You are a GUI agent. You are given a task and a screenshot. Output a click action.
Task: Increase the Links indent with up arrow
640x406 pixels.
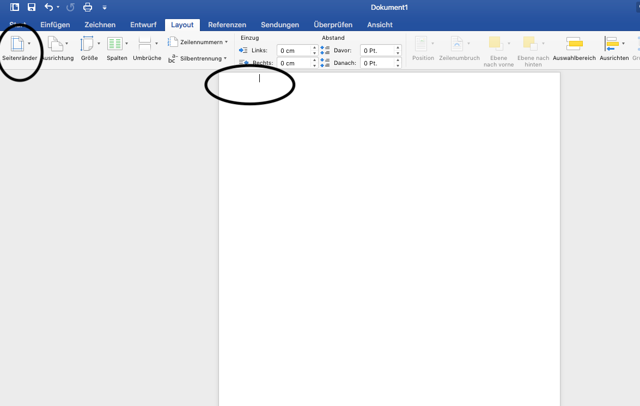click(x=314, y=48)
